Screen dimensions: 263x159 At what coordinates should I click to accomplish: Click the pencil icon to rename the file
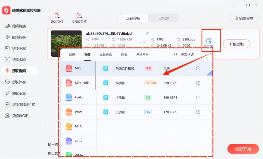click(147, 33)
